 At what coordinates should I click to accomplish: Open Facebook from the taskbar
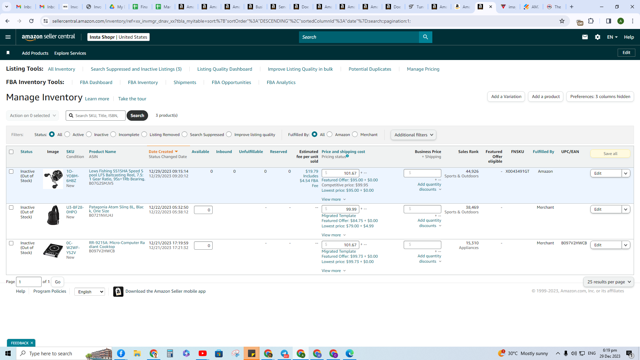point(121,353)
